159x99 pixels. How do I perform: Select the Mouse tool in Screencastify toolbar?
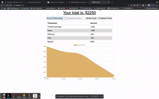[8, 96]
